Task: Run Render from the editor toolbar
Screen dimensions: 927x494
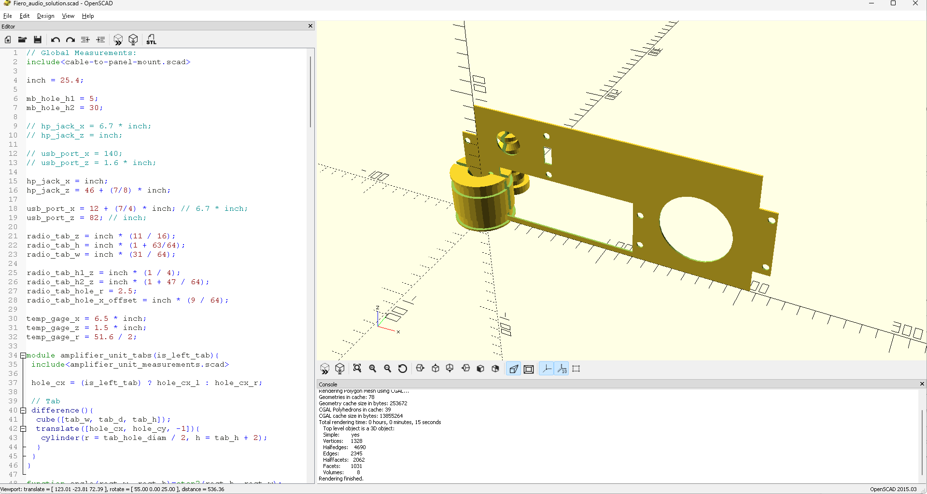Action: (133, 40)
